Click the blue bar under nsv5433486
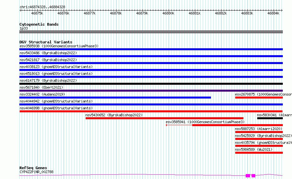Viewport: 292px width, 179px height. pyautogui.click(x=151, y=56)
